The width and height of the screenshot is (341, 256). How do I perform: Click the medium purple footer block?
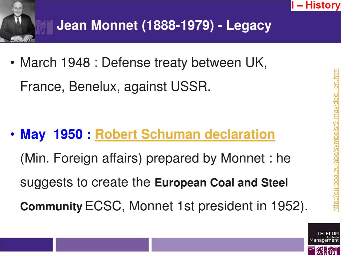[102, 245]
